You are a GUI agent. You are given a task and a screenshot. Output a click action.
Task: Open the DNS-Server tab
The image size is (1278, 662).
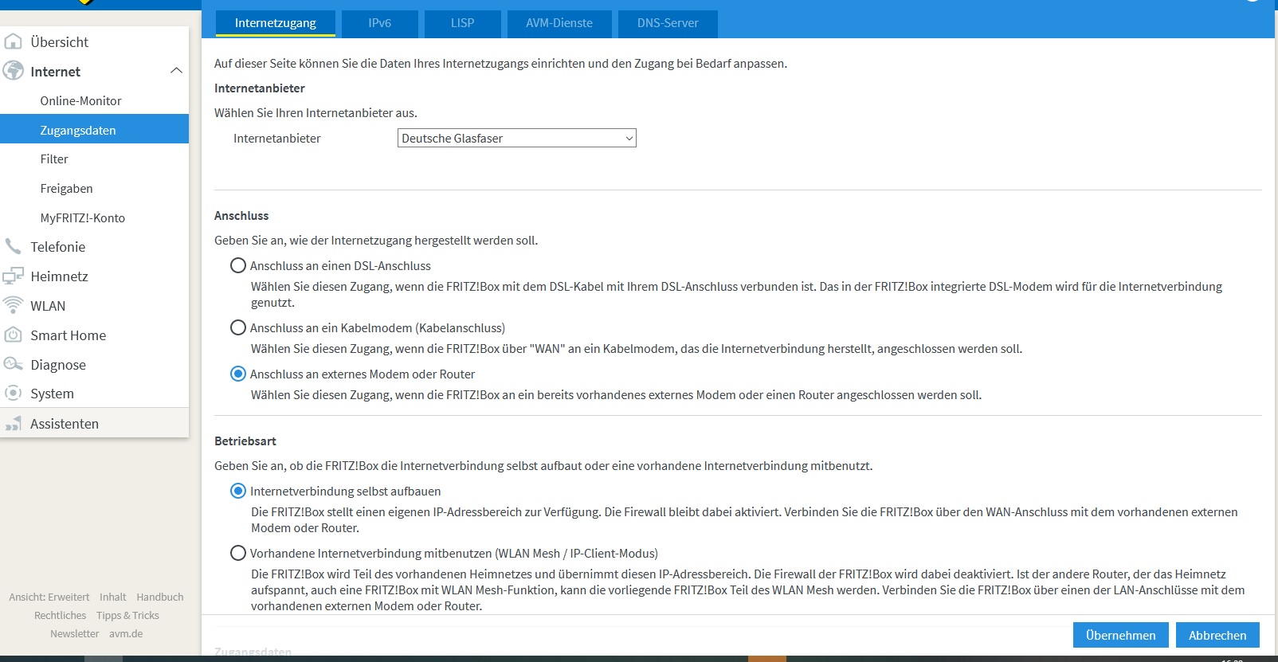click(x=668, y=23)
